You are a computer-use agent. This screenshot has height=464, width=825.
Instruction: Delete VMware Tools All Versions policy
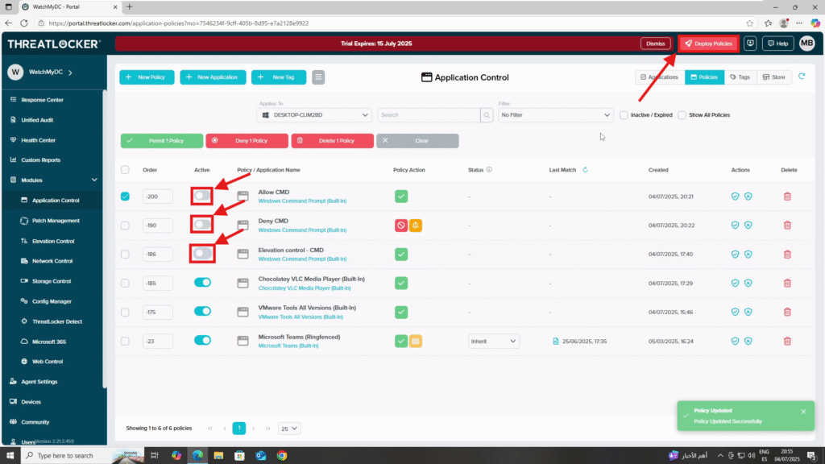pyautogui.click(x=787, y=312)
